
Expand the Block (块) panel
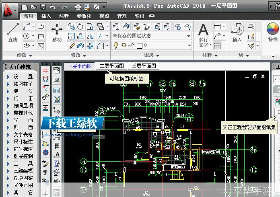243,55
